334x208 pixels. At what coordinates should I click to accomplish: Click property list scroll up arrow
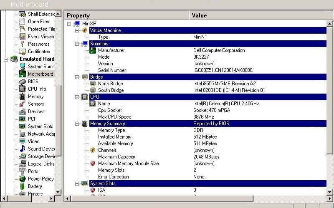(x=329, y=24)
